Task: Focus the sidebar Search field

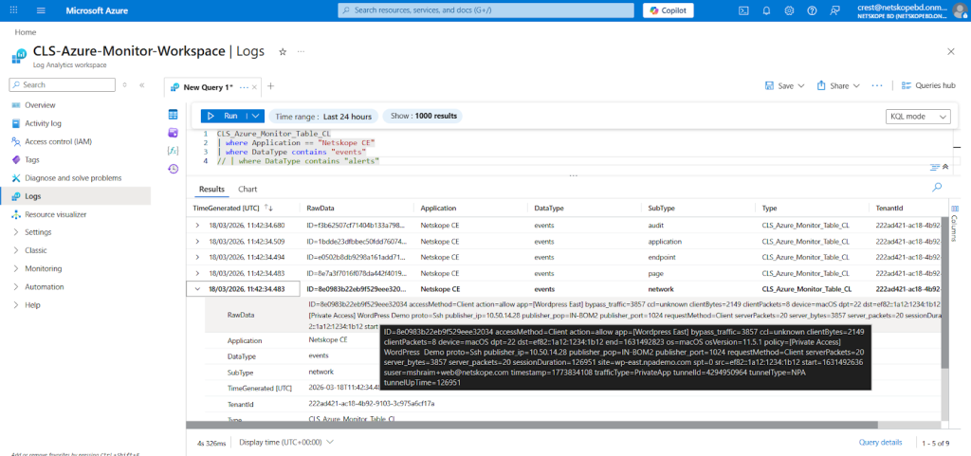Action: click(x=63, y=84)
